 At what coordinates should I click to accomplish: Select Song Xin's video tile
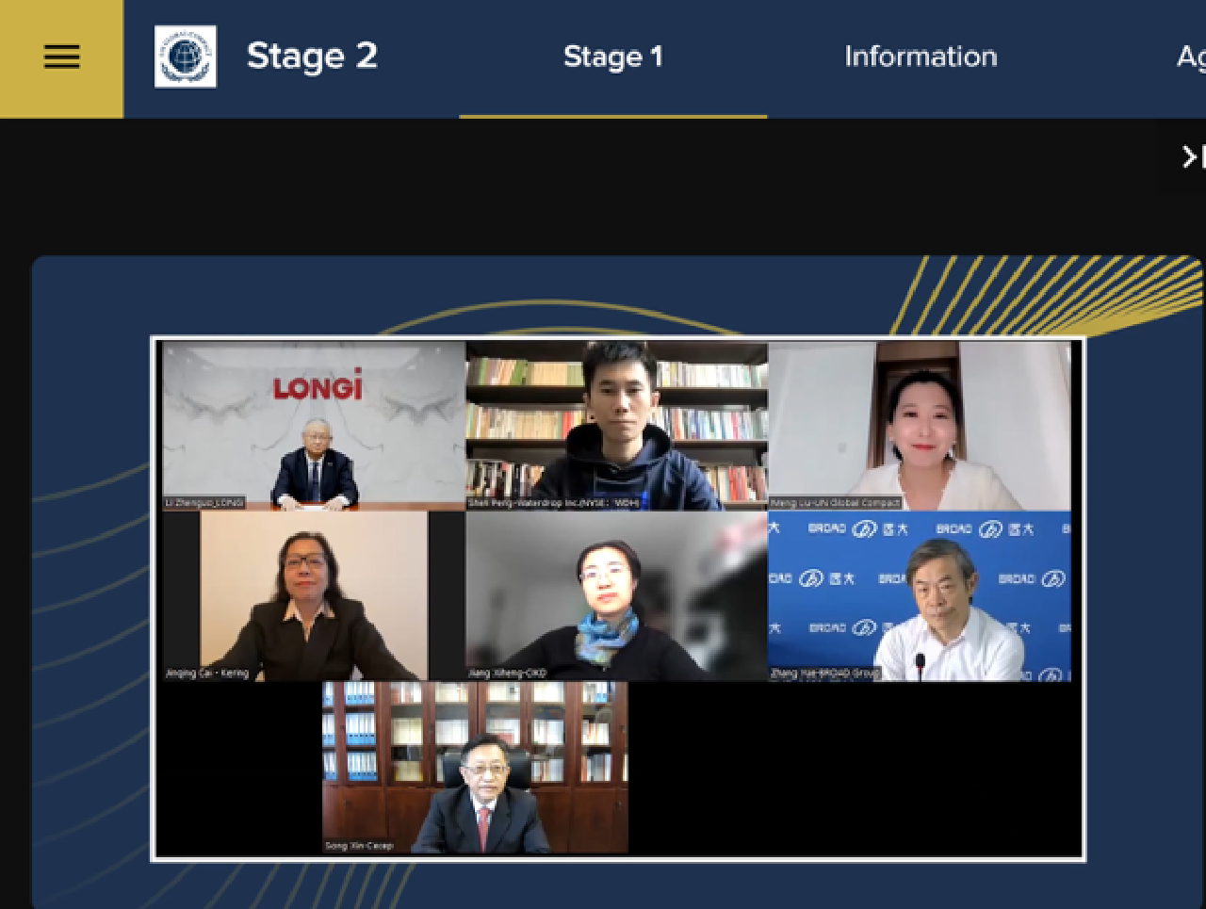click(x=475, y=768)
